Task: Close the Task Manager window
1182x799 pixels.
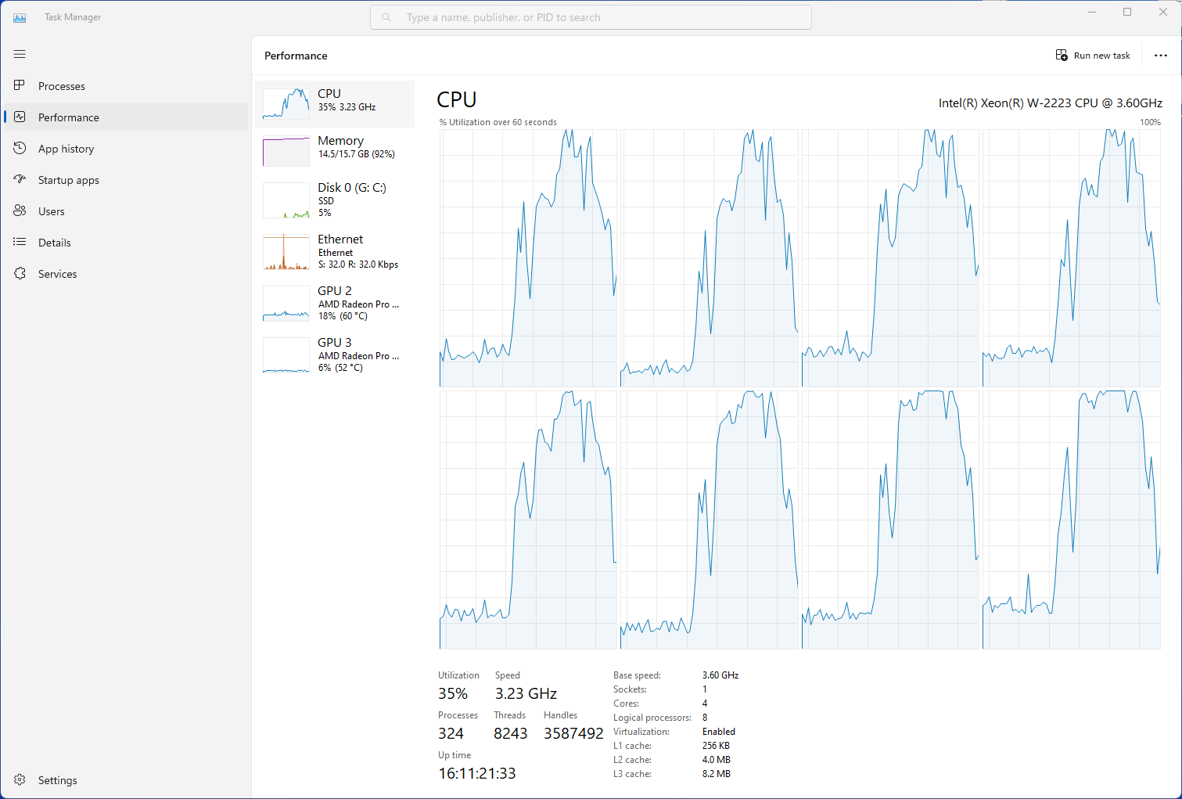Action: click(1163, 12)
